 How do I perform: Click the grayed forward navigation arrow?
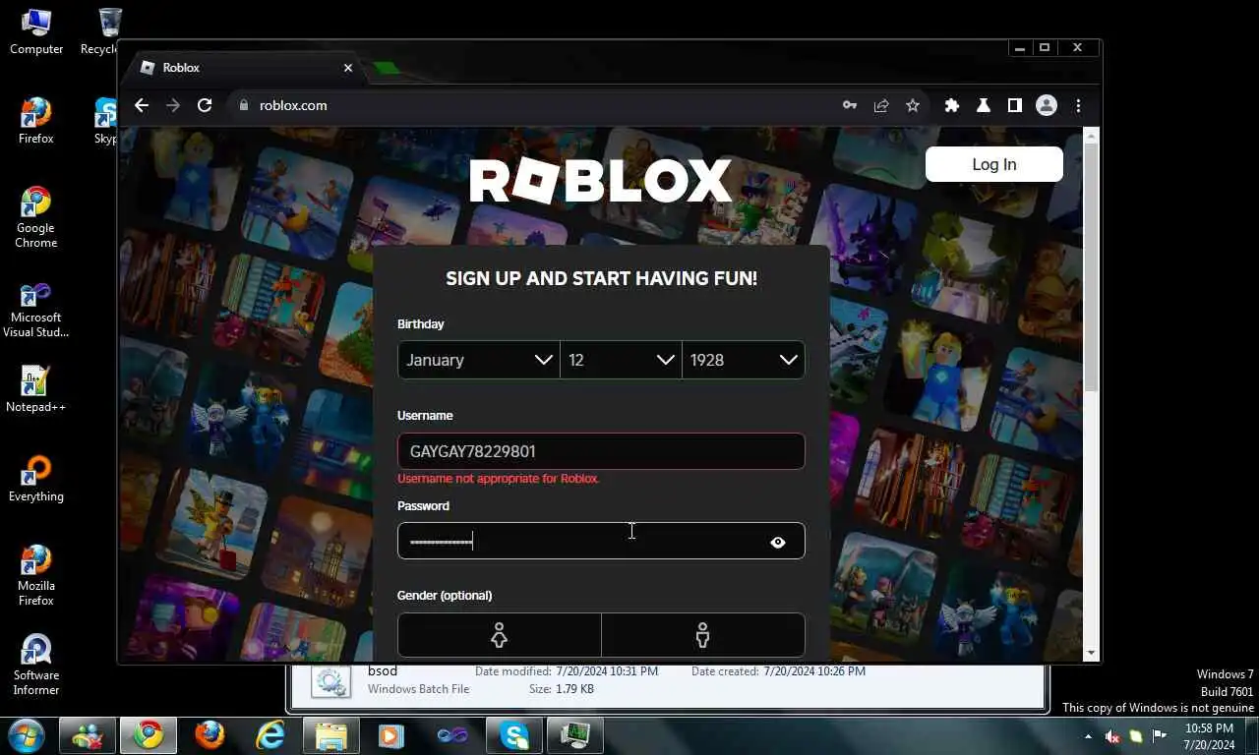pyautogui.click(x=173, y=105)
